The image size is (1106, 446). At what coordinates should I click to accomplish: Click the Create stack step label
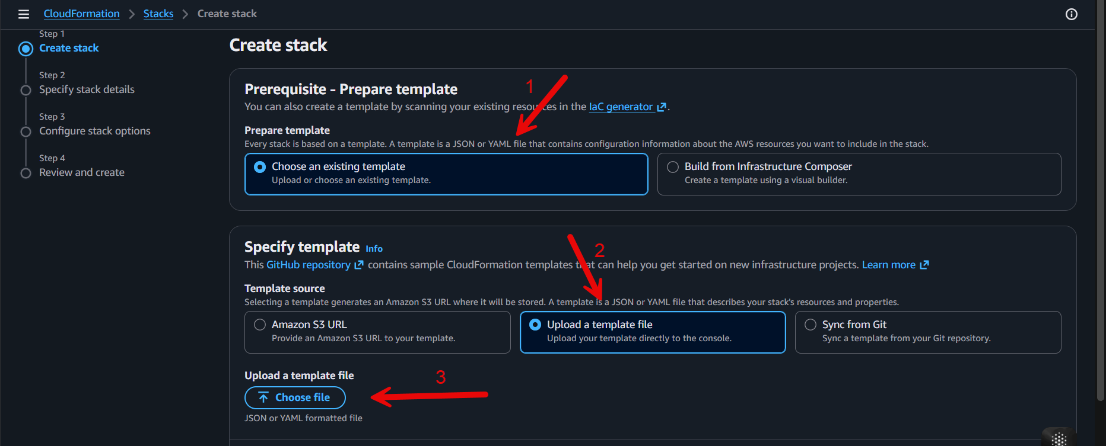[x=69, y=48]
